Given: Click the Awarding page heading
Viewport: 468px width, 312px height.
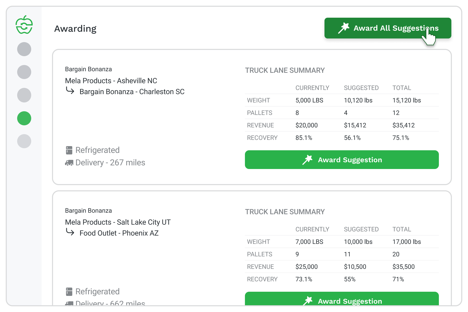Looking at the screenshot, I should pyautogui.click(x=75, y=29).
